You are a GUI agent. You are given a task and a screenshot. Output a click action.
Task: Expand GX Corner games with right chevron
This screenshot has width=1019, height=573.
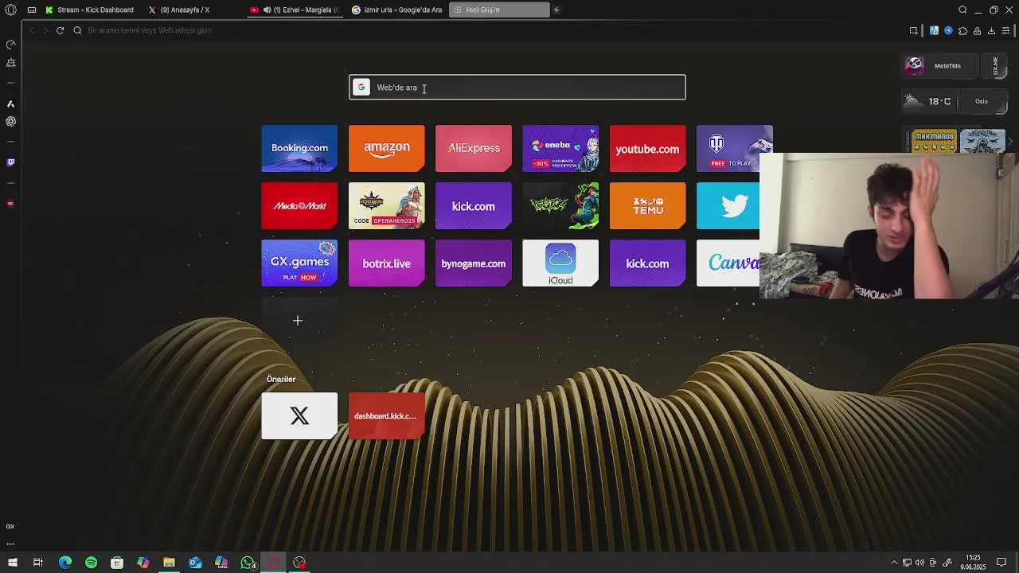coord(1010,141)
